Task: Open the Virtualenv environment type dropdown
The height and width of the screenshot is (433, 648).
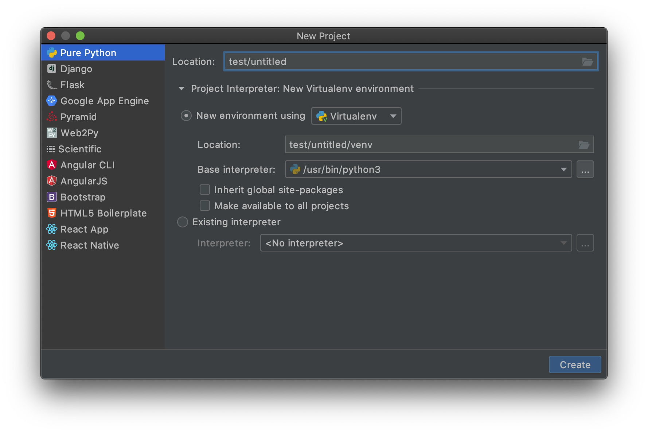Action: (x=356, y=116)
